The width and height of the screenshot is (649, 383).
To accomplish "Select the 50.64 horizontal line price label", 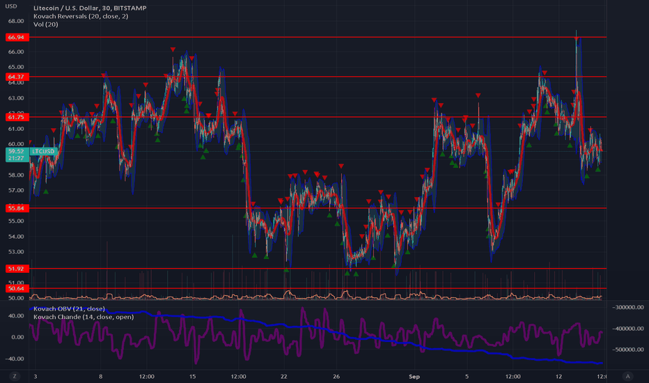I will point(17,288).
